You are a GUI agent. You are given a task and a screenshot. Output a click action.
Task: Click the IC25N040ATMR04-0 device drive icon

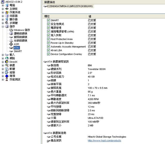click(x=45, y=6)
